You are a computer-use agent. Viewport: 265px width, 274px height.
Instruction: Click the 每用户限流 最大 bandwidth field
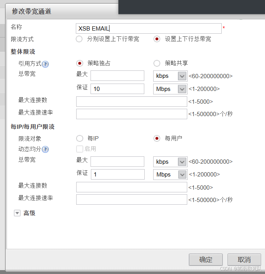coord(117,161)
